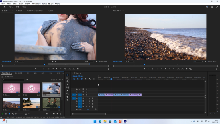The height and width of the screenshot is (124, 220).
Task: Open the 编辑(E) menu
Action: point(9,4)
